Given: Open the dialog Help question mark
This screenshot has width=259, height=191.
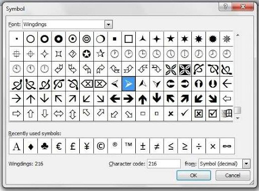Looking at the screenshot, I should point(225,7).
